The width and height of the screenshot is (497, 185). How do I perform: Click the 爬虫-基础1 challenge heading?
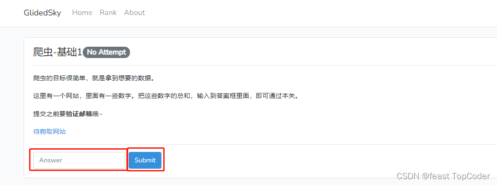click(58, 52)
